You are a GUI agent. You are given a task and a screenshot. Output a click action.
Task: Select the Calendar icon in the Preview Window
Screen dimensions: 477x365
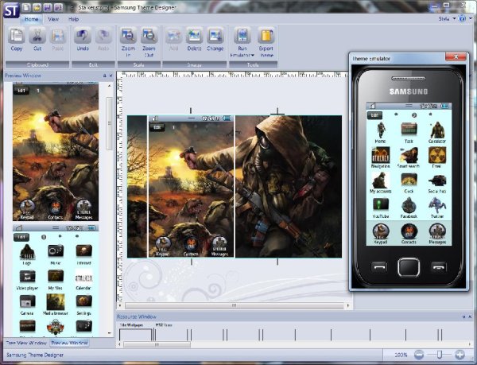83,276
